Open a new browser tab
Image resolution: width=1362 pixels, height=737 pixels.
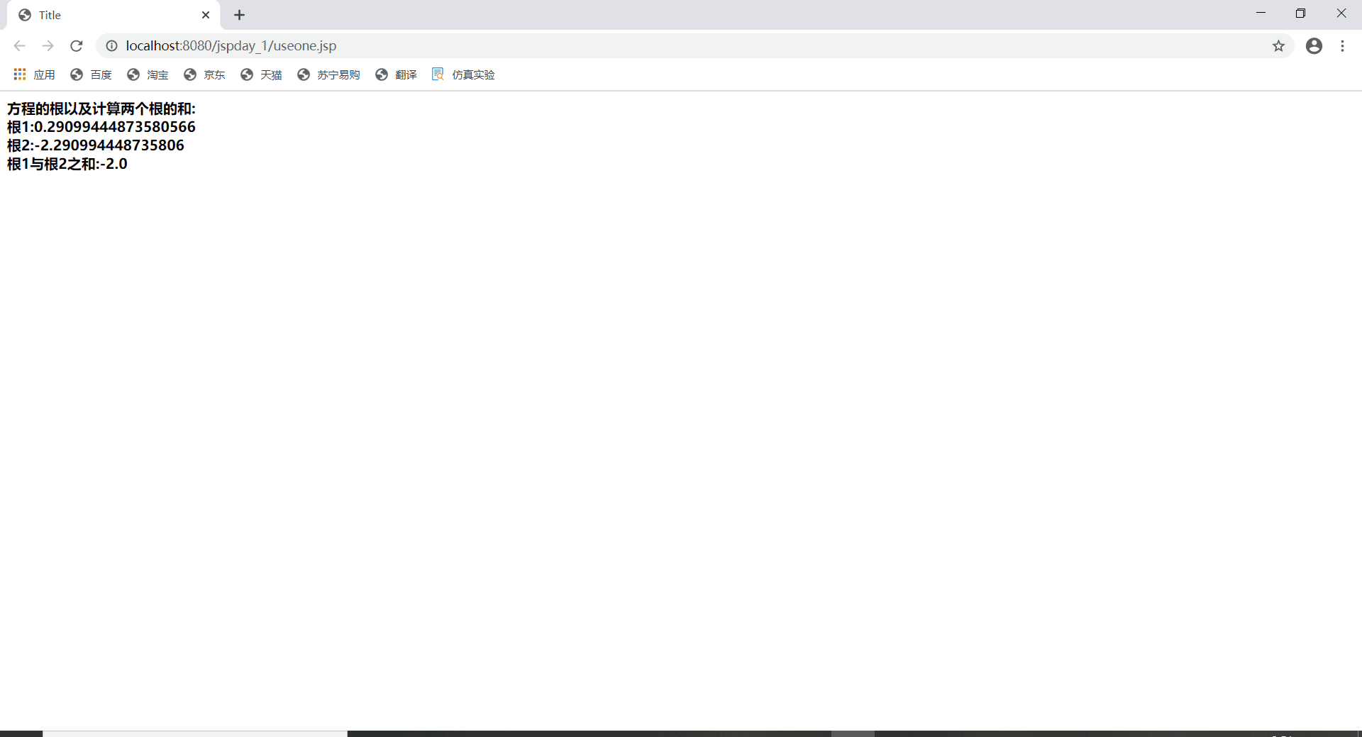[x=240, y=14]
